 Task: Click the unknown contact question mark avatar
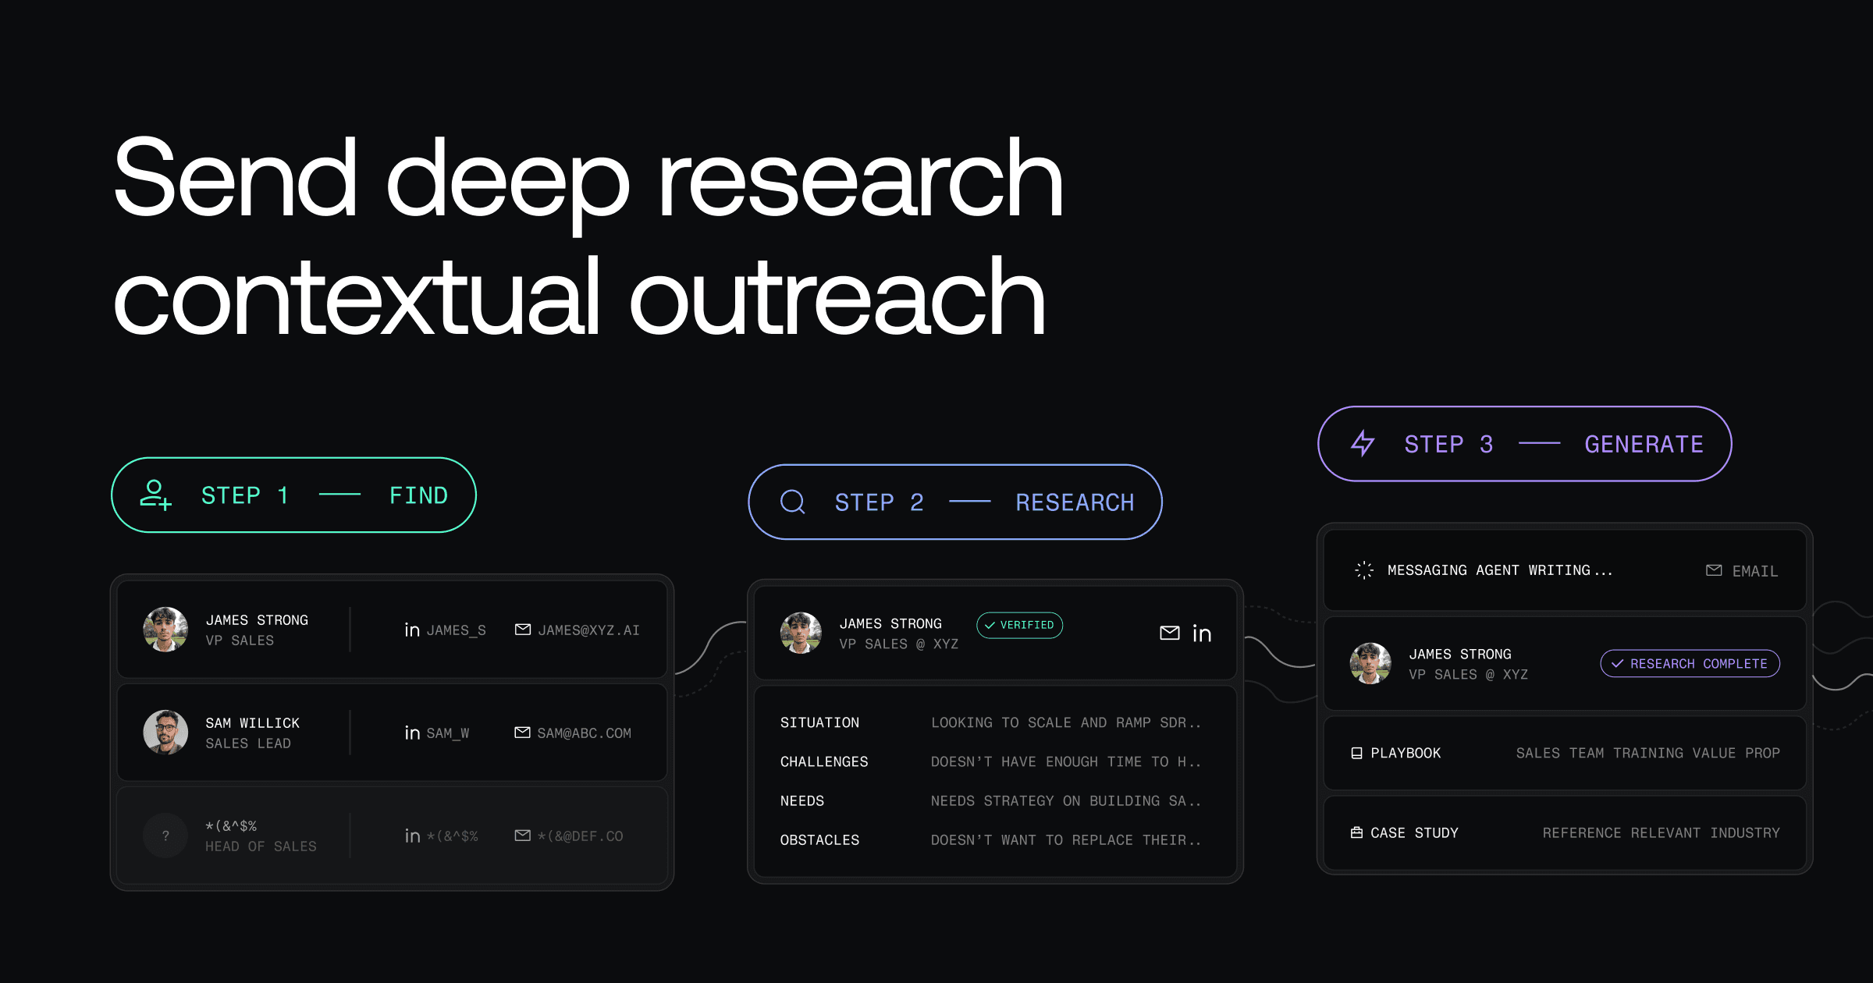[165, 836]
